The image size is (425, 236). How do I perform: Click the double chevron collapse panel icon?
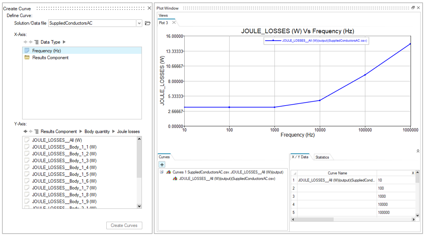418,151
